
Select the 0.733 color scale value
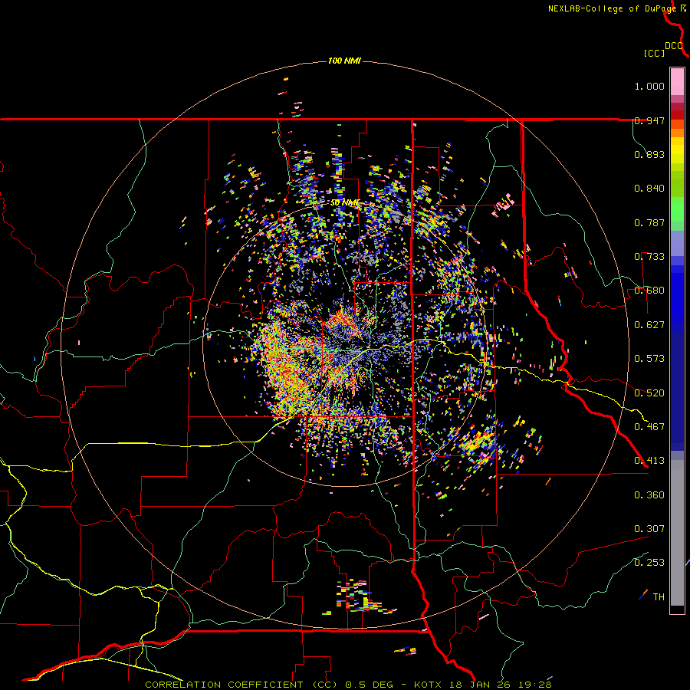pyautogui.click(x=649, y=256)
